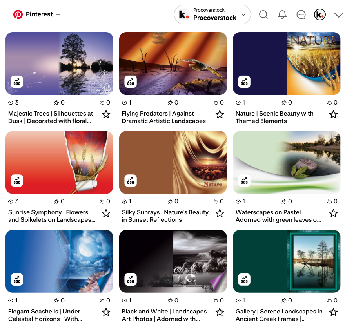Viewport: 345px width, 326px height.
Task: Open messages speech bubble icon
Action: [x=301, y=14]
